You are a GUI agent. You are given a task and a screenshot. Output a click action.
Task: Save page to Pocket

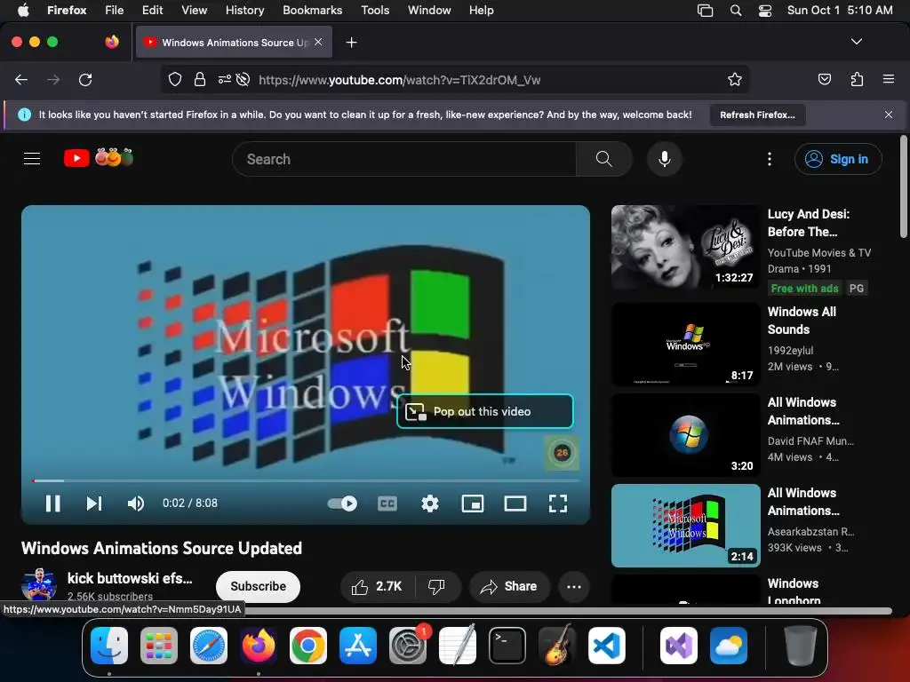coord(825,79)
